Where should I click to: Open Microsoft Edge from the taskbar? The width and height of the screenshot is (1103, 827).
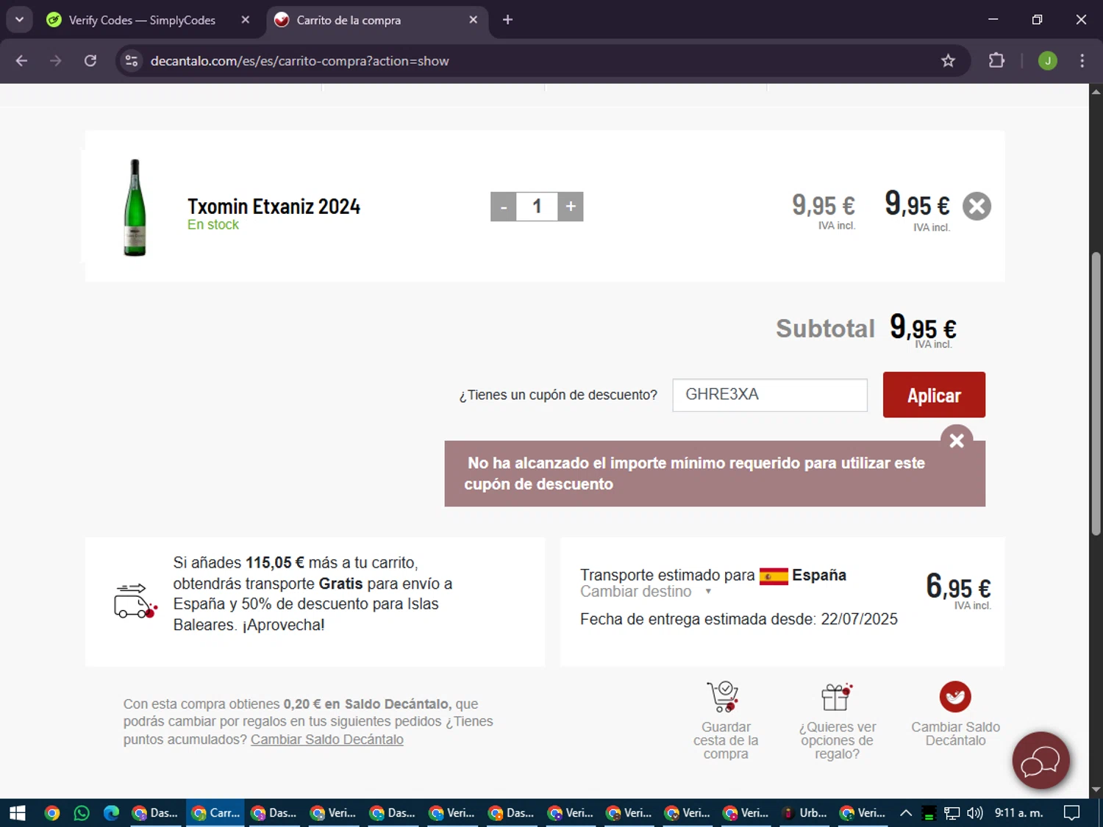(x=111, y=813)
